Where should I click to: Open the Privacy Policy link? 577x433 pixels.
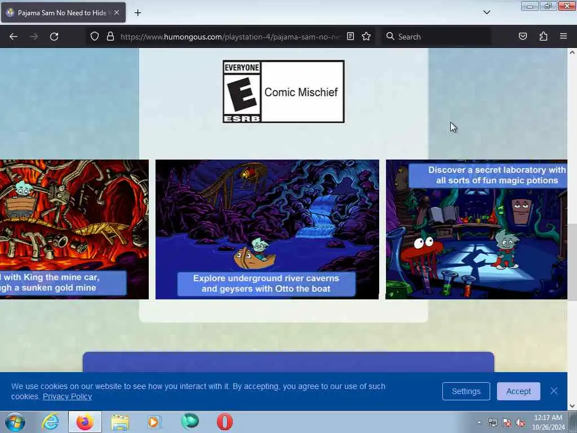(67, 396)
